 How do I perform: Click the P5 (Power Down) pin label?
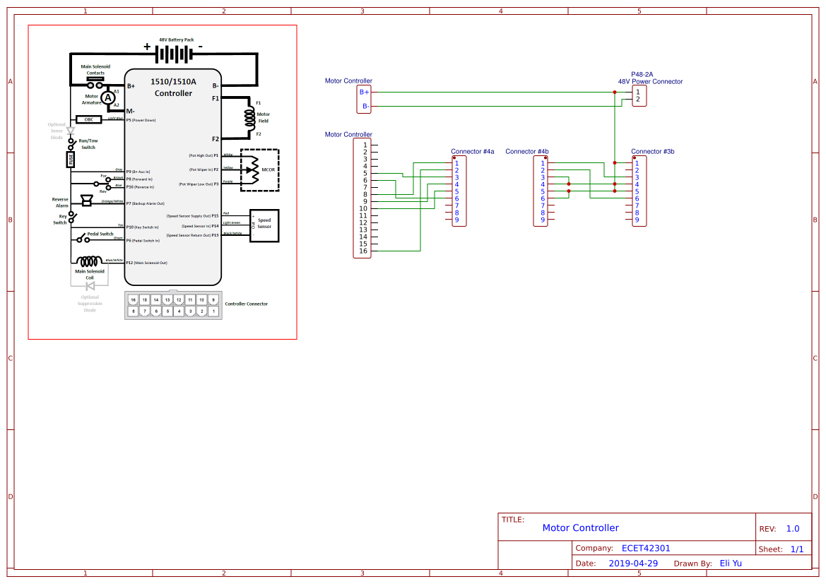click(x=141, y=120)
